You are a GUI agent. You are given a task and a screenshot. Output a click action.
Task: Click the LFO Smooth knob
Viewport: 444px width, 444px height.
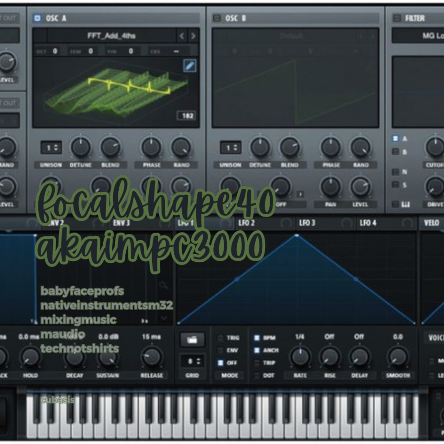click(398, 357)
